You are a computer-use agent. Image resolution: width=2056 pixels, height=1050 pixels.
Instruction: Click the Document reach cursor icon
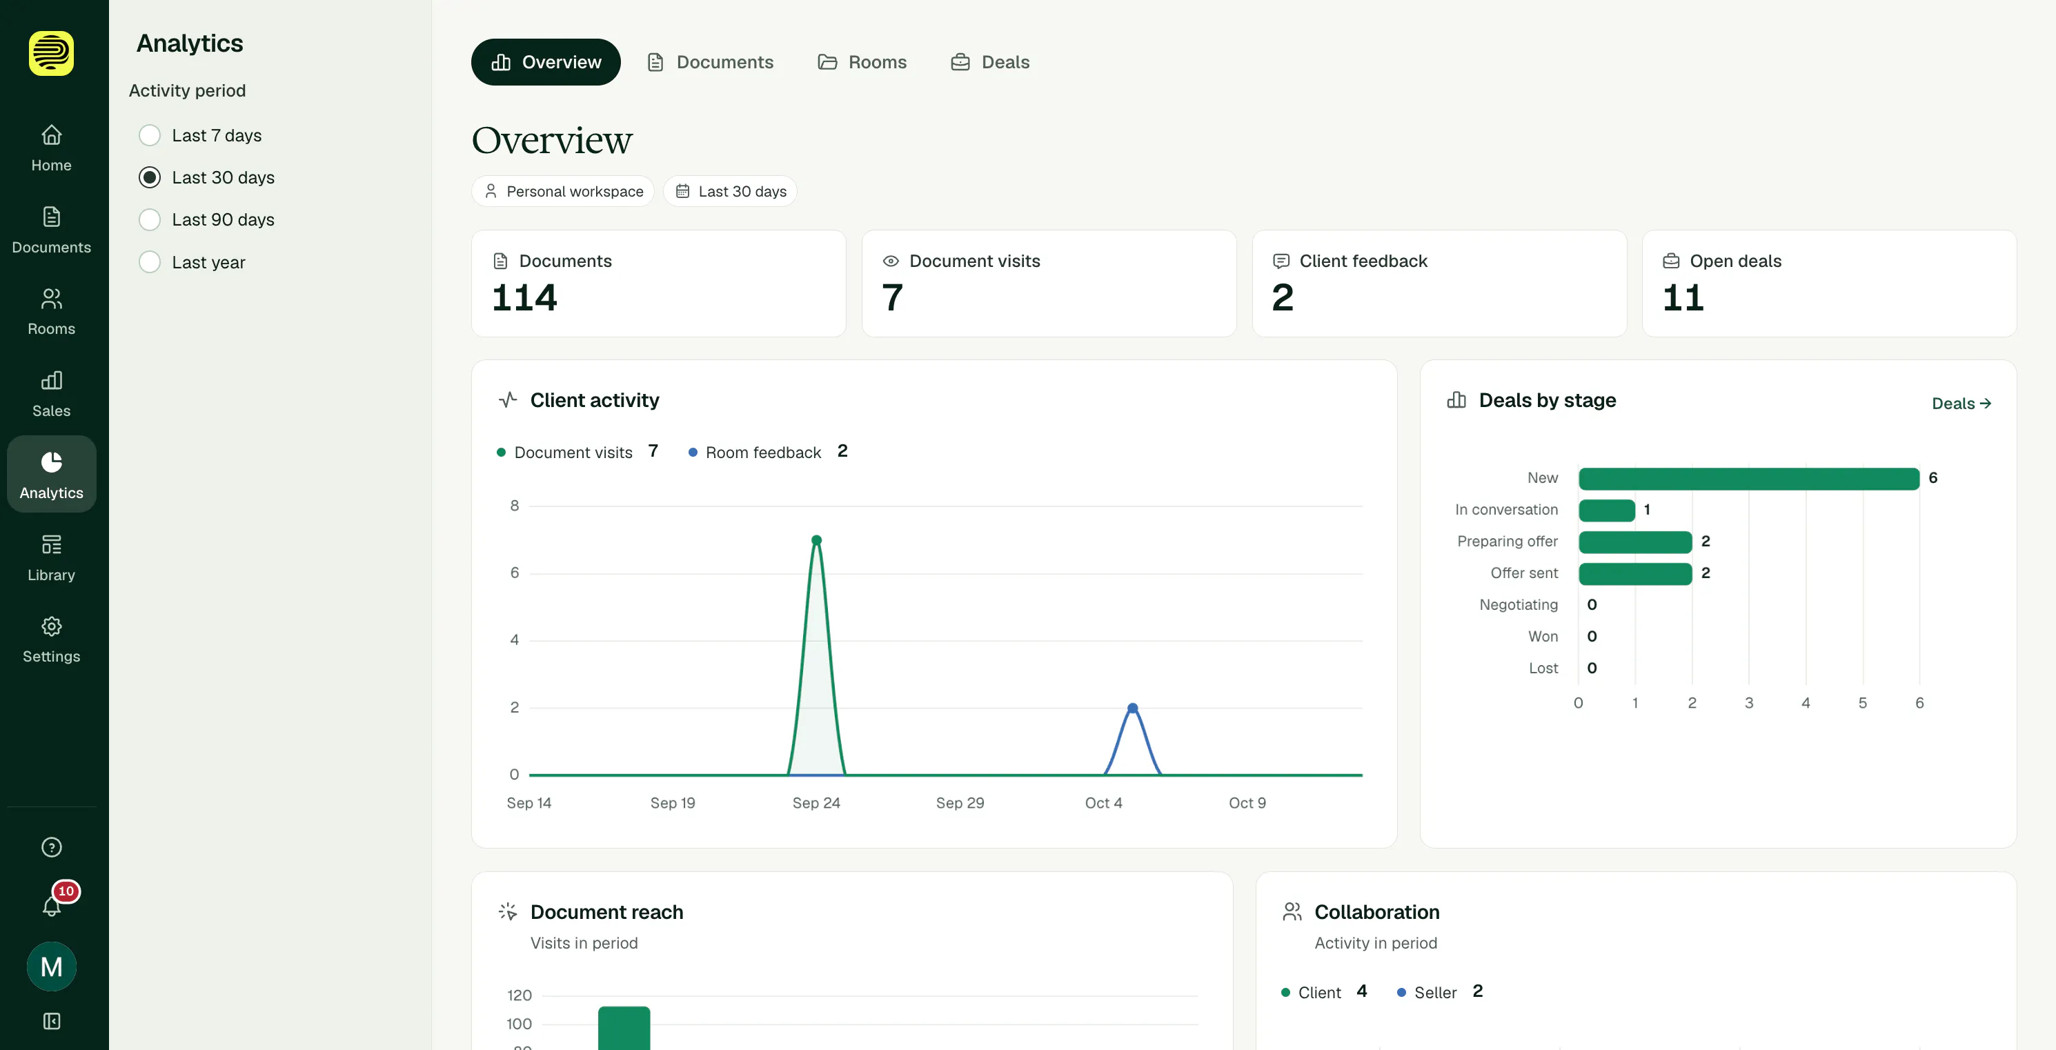tap(508, 911)
